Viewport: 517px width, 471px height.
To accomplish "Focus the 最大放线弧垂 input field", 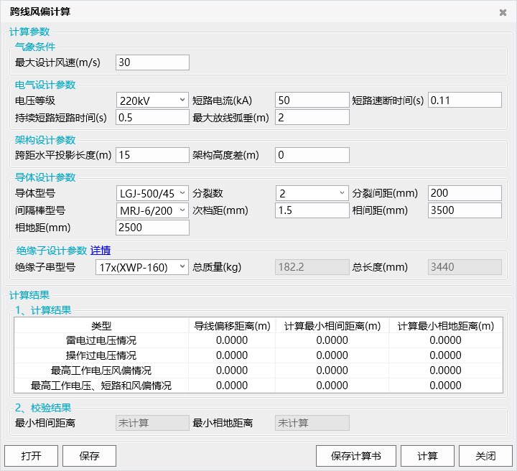I will tap(312, 117).
